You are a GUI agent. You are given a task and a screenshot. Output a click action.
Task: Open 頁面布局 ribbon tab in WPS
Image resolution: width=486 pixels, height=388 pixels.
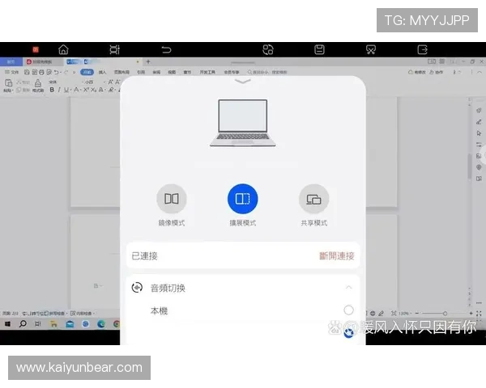point(122,72)
